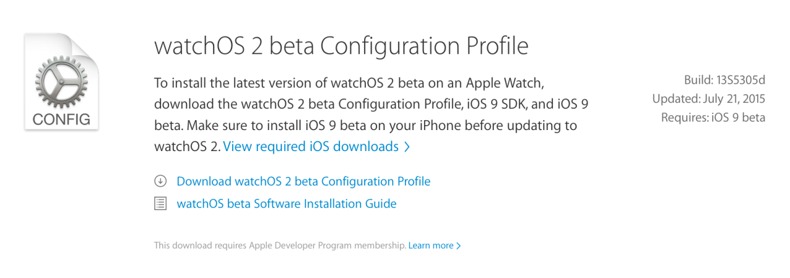This screenshot has height=278, width=790.
Task: Click the Build: 13S5305d text
Action: pos(724,80)
